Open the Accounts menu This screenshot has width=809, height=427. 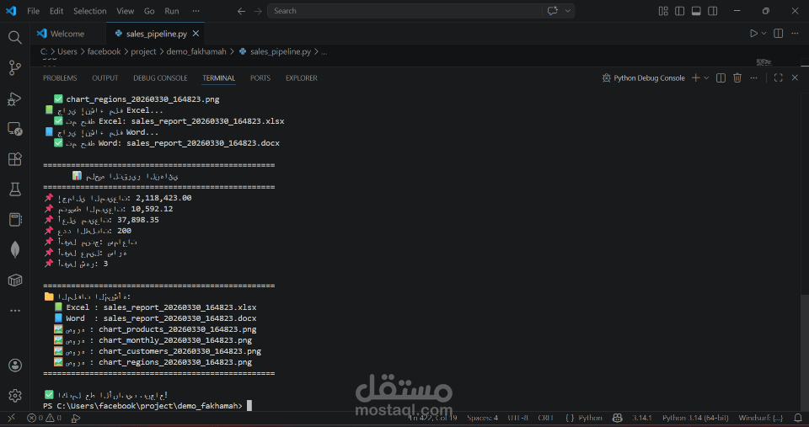15,366
